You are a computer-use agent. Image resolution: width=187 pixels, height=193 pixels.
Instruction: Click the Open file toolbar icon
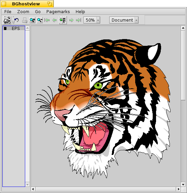coord(7,20)
